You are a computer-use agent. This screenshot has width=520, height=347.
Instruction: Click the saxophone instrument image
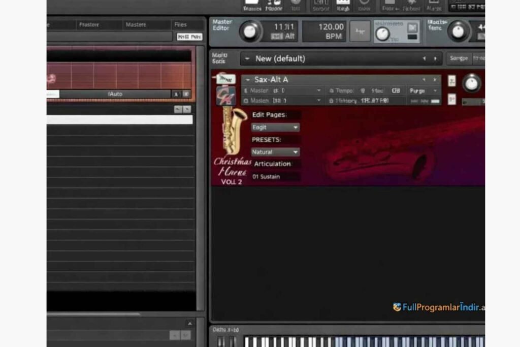point(233,131)
